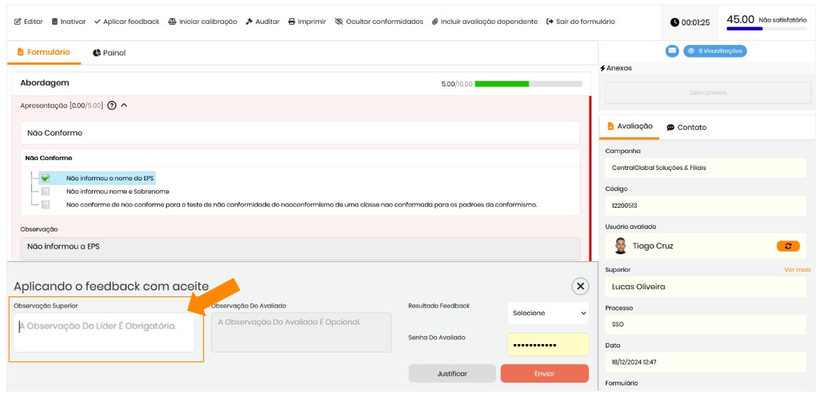Click the Inativar trash icon
The width and height of the screenshot is (819, 396).
coord(55,22)
